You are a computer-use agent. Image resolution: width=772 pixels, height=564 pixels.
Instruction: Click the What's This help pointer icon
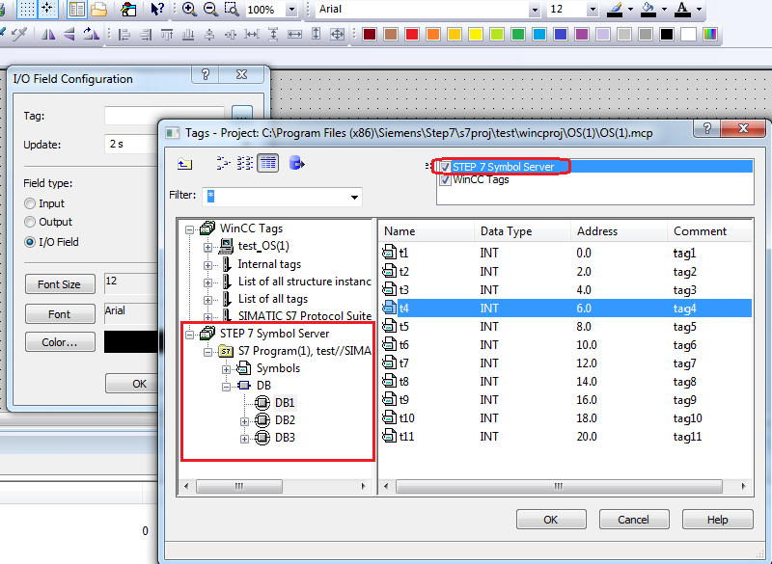click(x=157, y=9)
